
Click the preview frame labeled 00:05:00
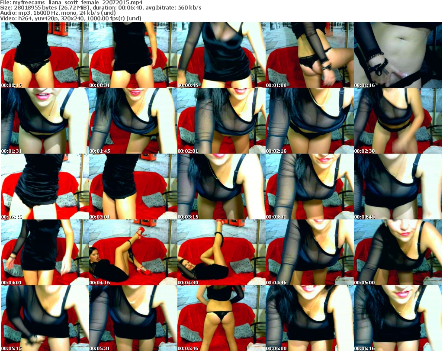[398, 253]
